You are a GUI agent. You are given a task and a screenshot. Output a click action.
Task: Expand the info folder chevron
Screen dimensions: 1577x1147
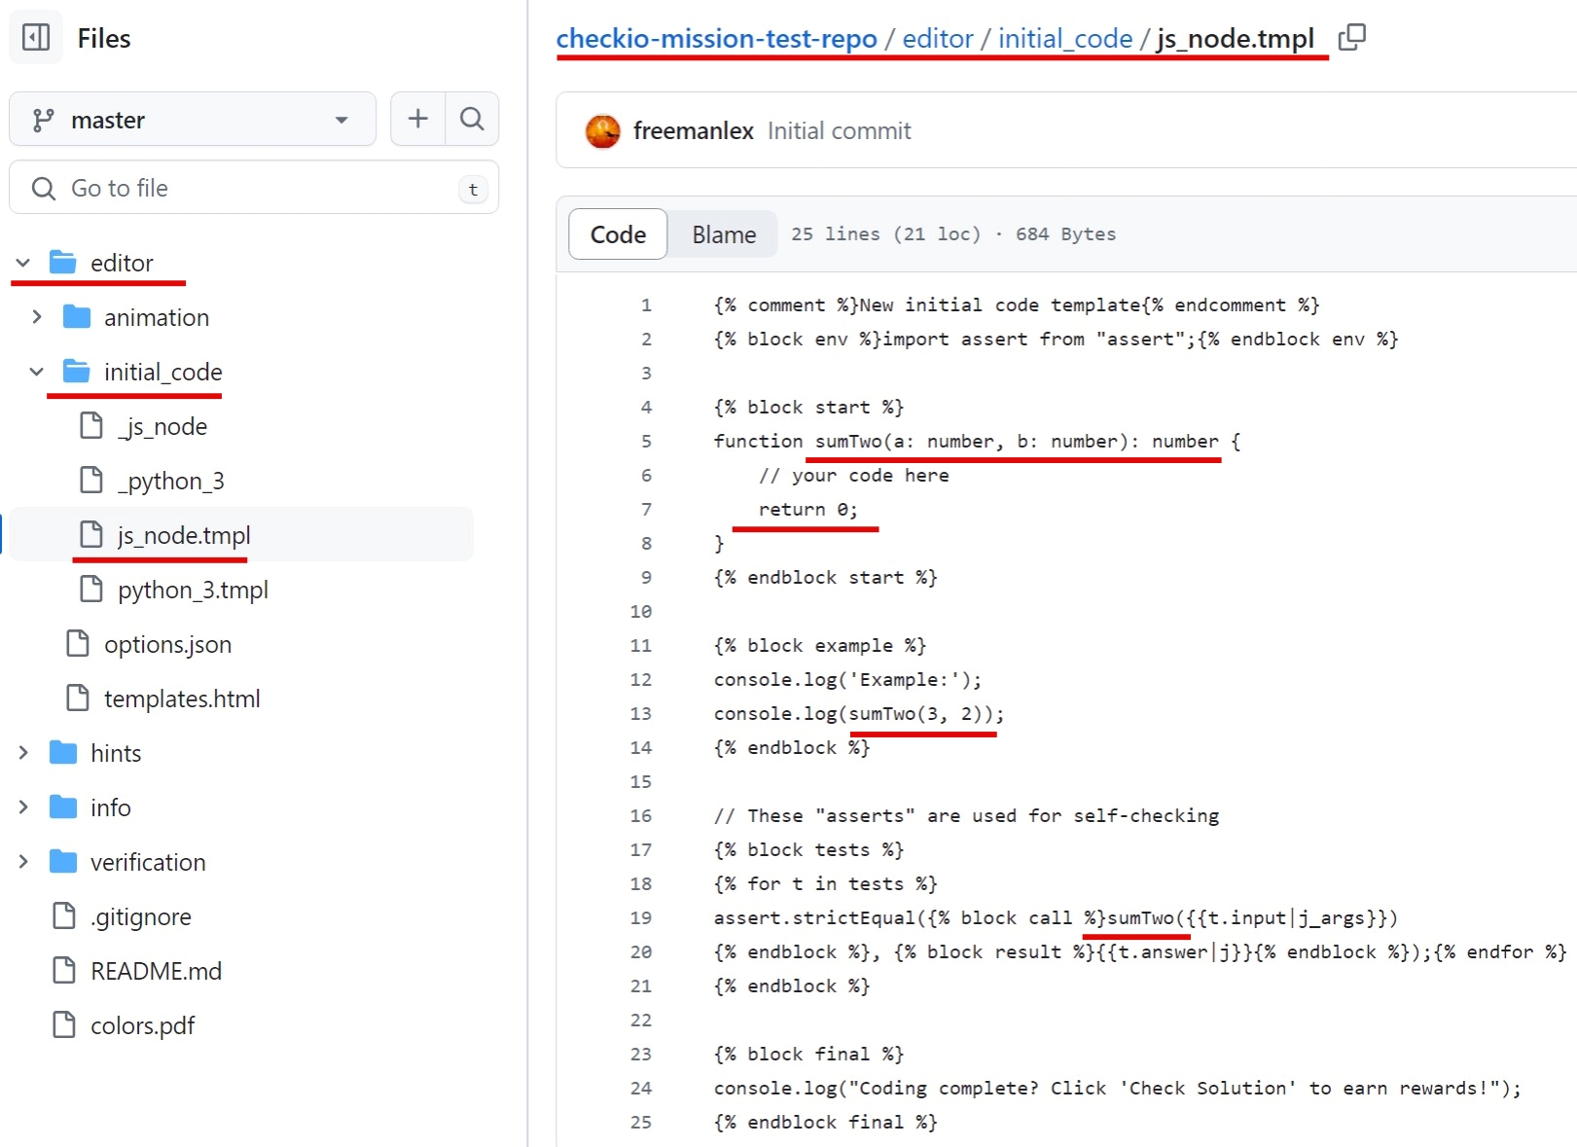coord(23,807)
